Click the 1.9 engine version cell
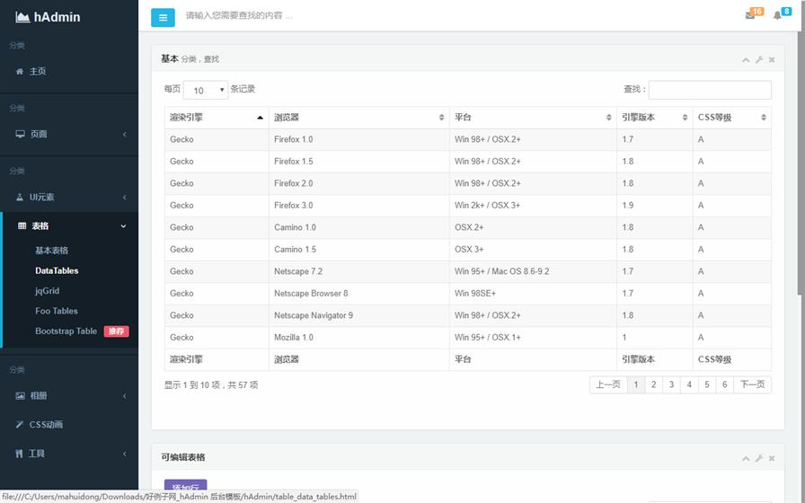The image size is (805, 503). point(655,206)
